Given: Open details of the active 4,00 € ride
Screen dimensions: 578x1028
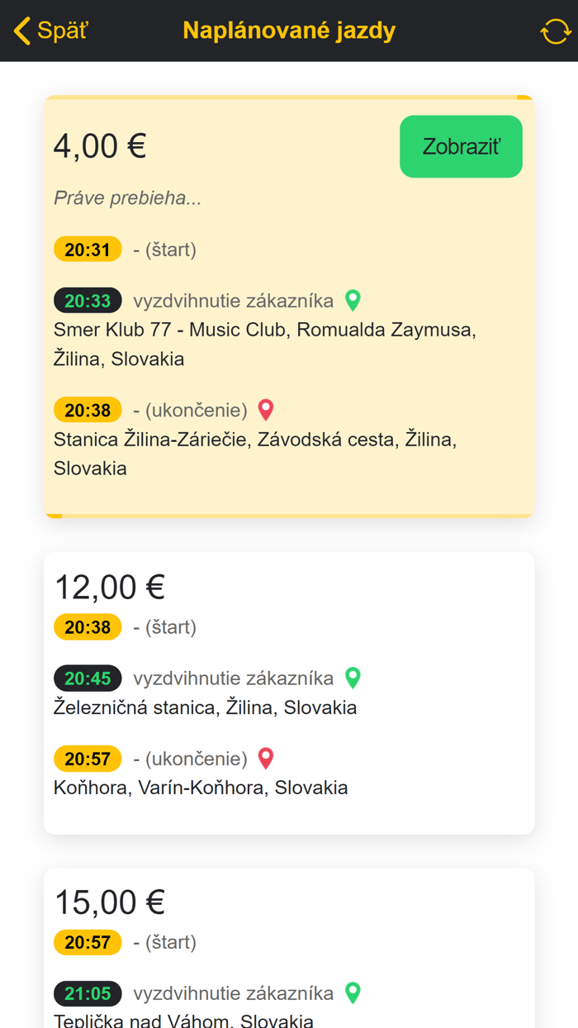Looking at the screenshot, I should coord(461,146).
